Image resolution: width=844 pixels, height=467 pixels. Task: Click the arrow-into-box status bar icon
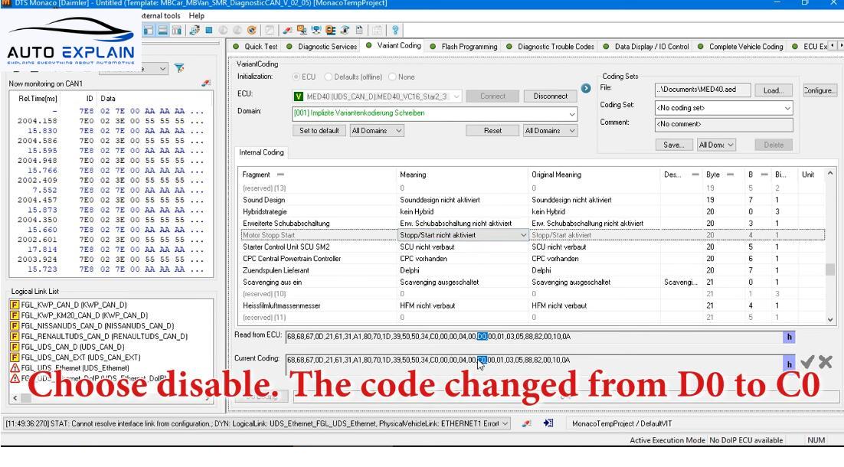548,423
